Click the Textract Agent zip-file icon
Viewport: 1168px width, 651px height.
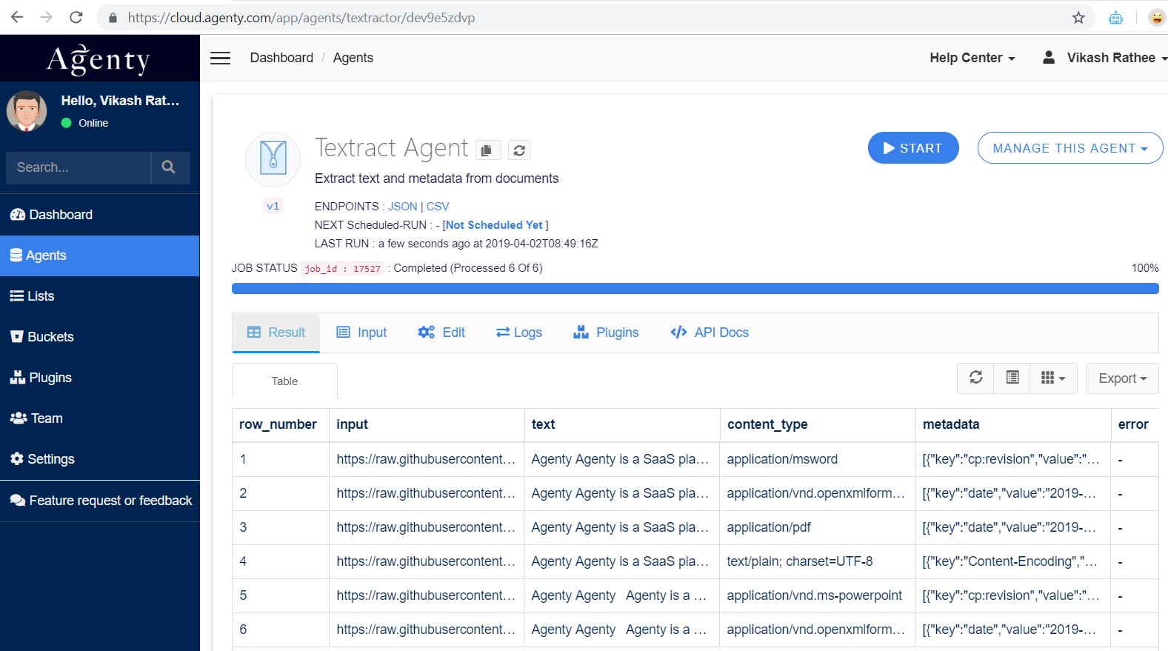click(x=273, y=158)
